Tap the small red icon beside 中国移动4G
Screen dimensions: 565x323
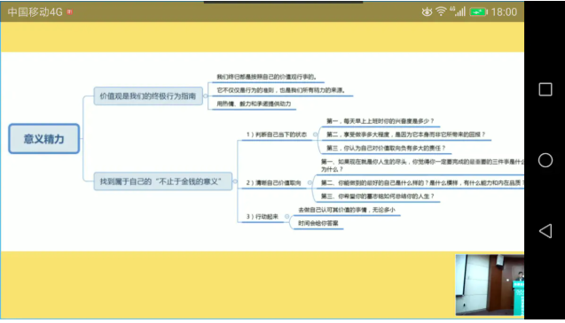[x=69, y=12]
